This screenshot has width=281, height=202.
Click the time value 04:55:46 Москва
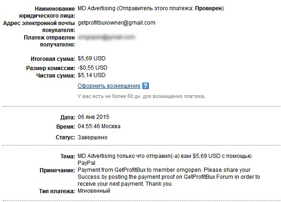coord(99,126)
